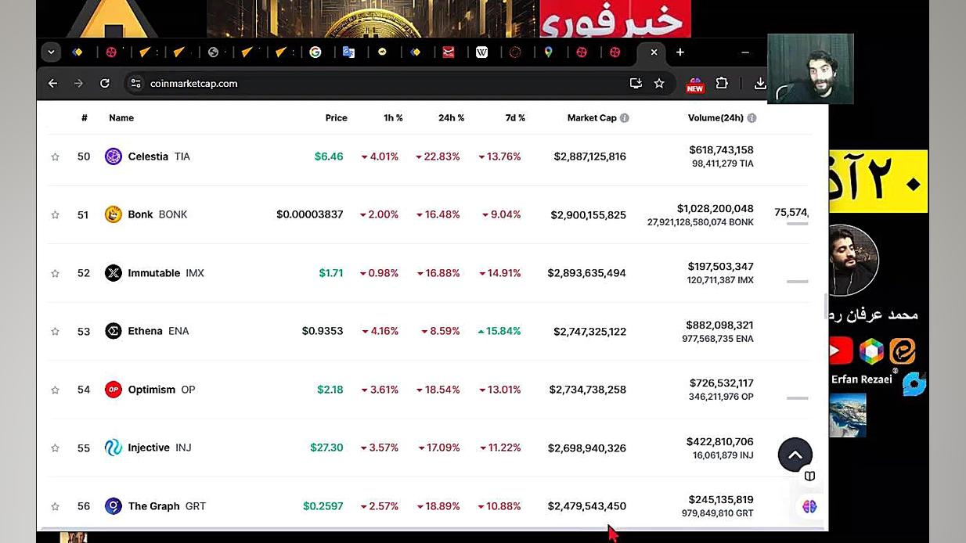Viewport: 966px width, 543px height.
Task: Switch to the Google Maps tab
Action: (548, 52)
